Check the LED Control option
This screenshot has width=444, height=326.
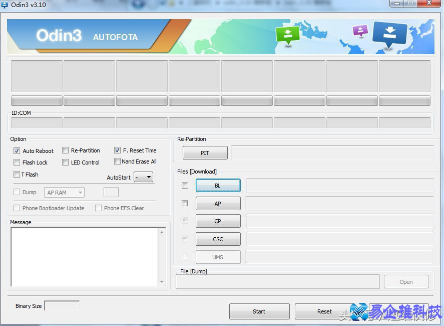[66, 162]
